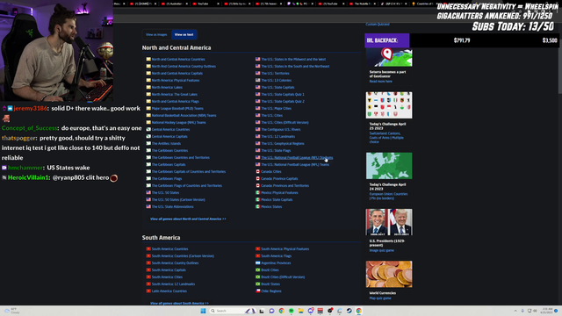The height and width of the screenshot is (316, 562).
Task: Switch to View as images
Action: coord(156,35)
